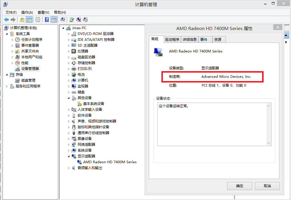This screenshot has height=200, width=291.
Task: Switch to the 资源 tab
Action: tap(219, 39)
